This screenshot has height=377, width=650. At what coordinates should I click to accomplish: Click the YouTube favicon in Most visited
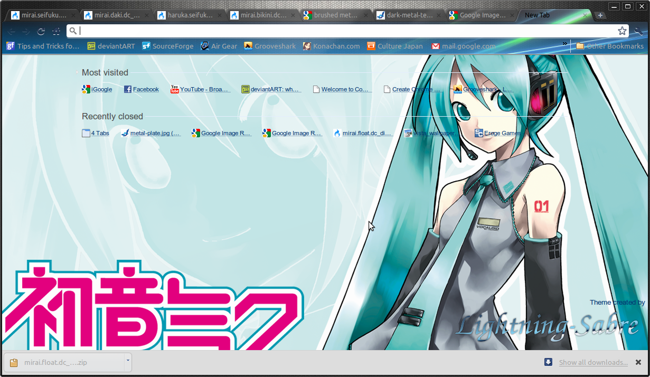coord(174,89)
